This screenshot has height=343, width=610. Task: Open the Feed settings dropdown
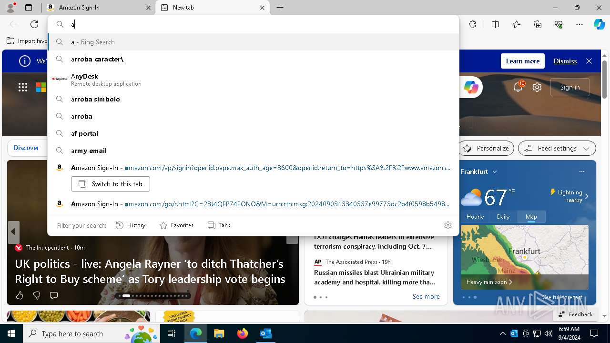coord(557,148)
